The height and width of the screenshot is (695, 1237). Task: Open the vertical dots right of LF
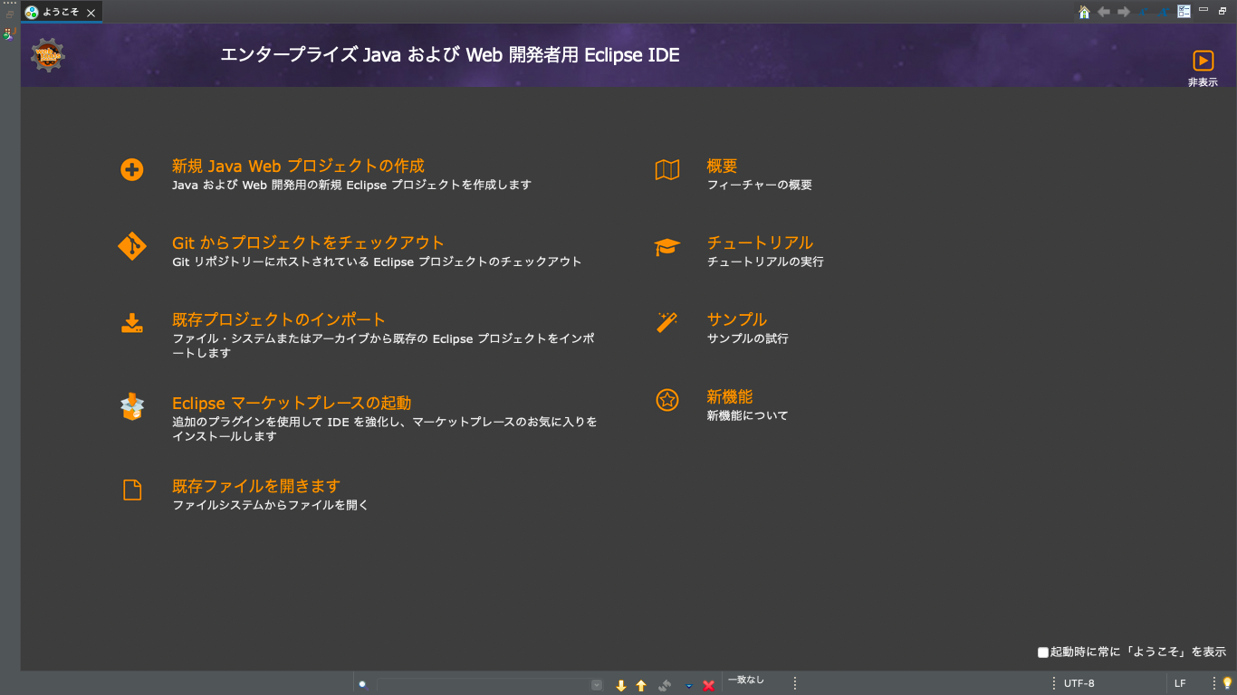pos(1214,683)
